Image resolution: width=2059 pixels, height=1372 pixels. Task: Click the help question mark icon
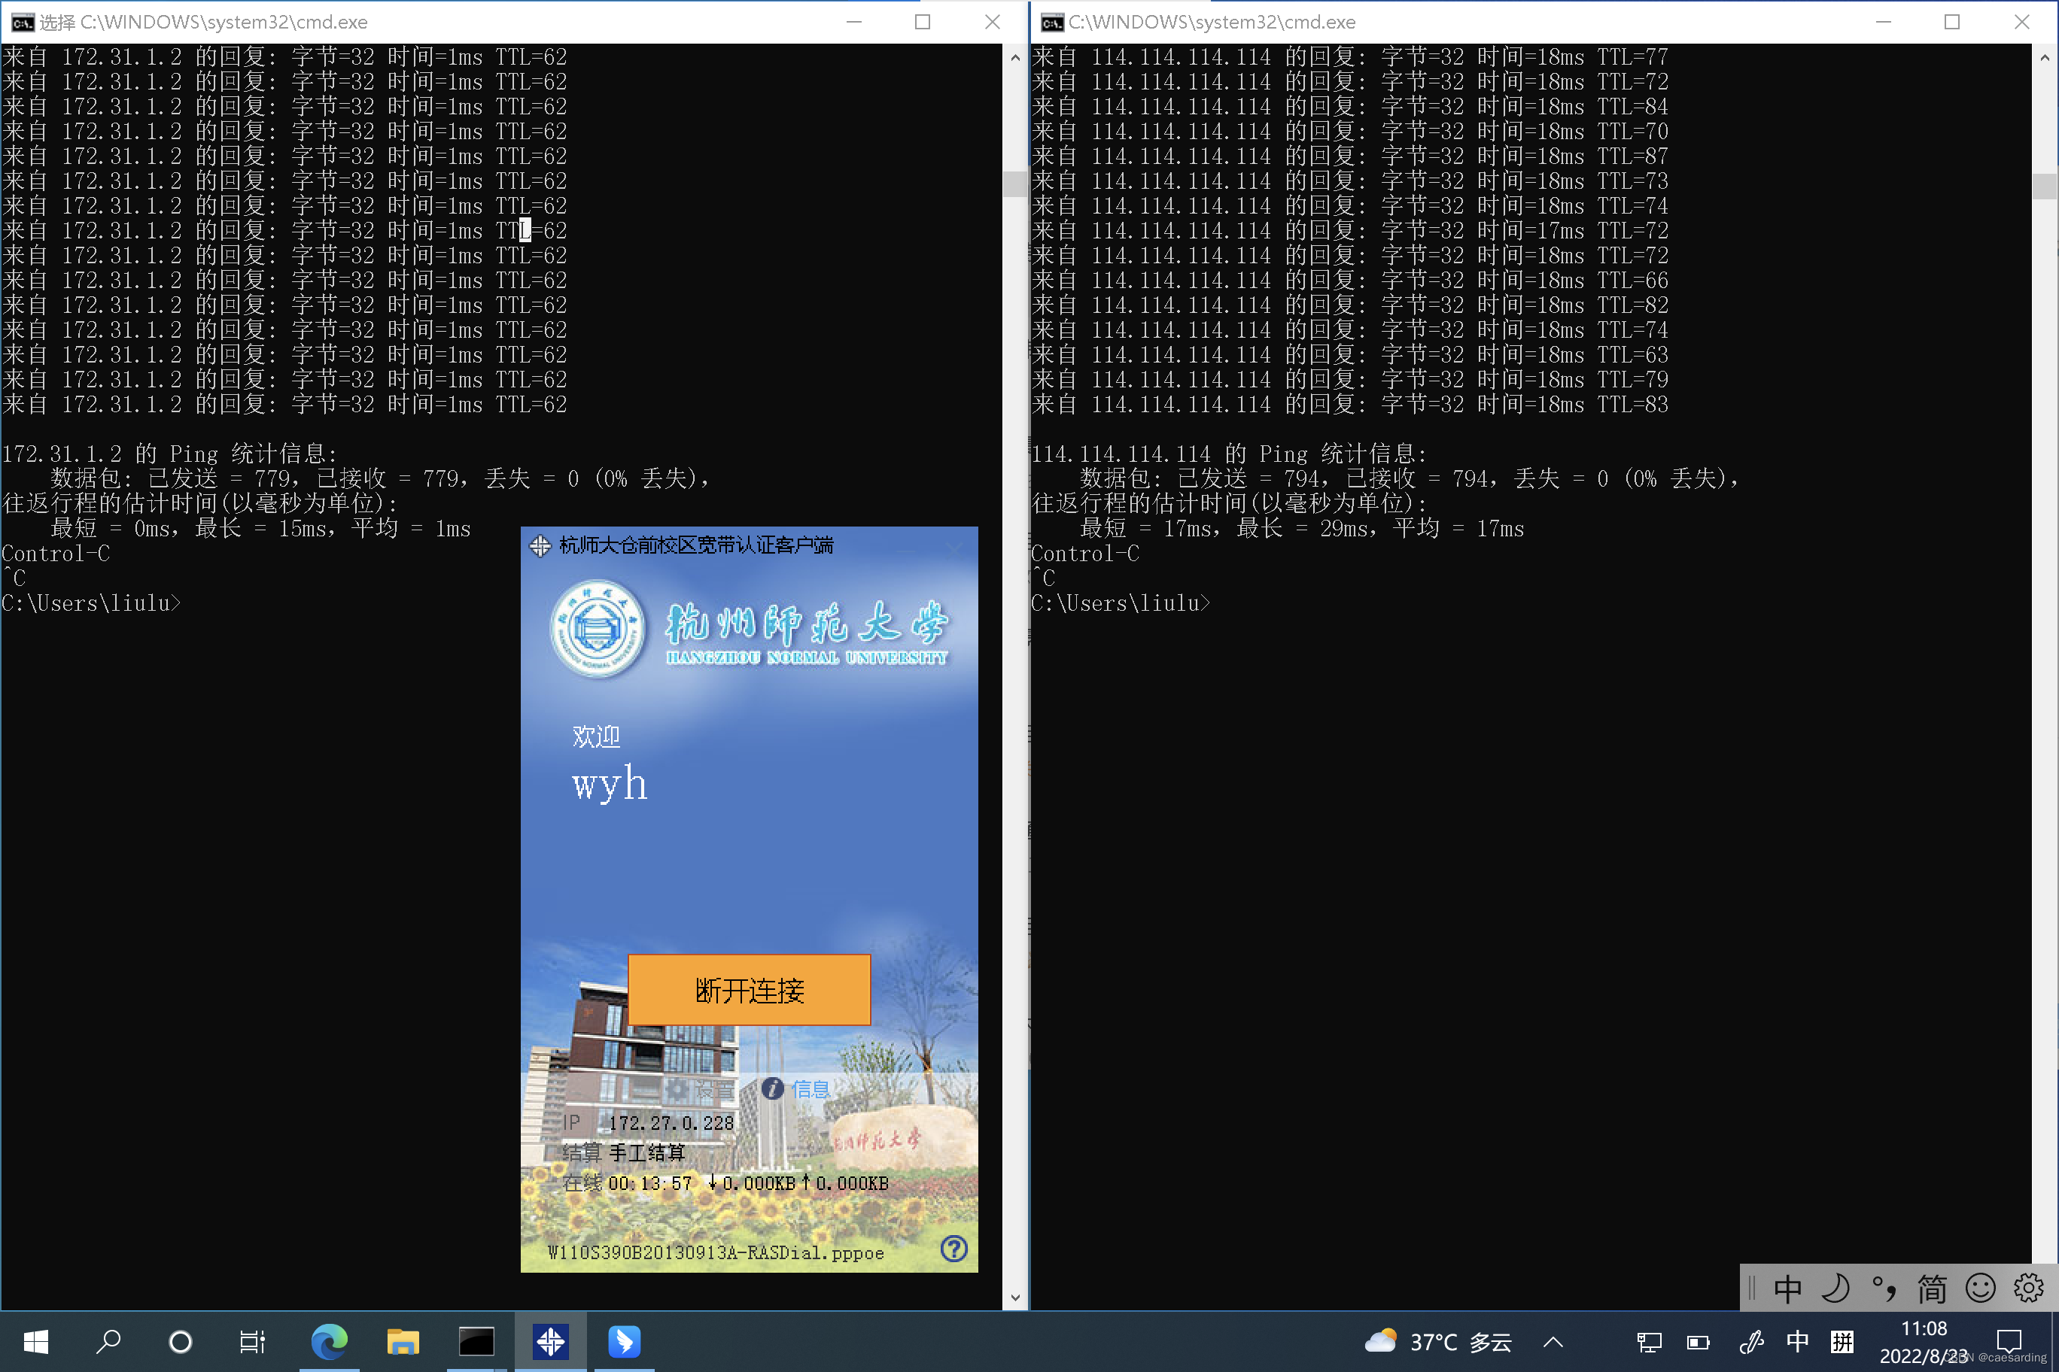coord(953,1248)
